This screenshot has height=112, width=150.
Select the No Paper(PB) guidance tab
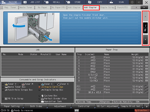coord(59,8)
